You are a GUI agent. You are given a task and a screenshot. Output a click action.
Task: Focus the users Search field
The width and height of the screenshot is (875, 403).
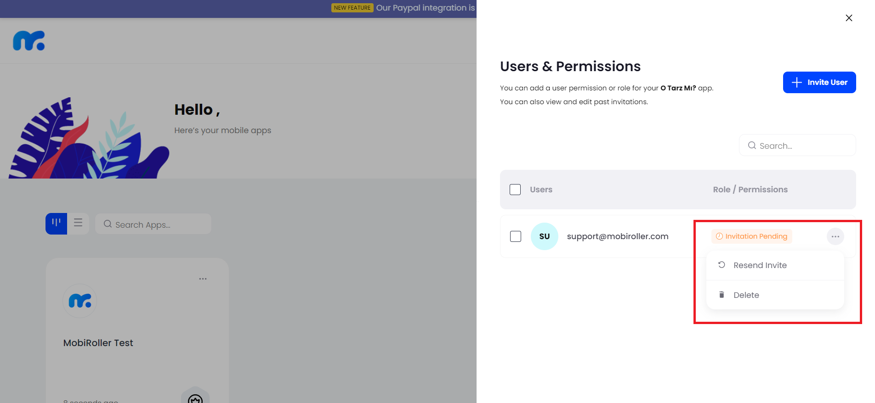tap(797, 146)
